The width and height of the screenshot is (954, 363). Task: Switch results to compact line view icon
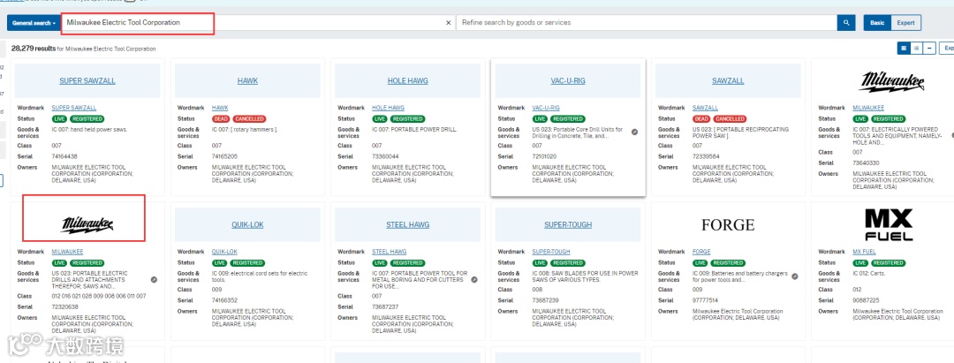929,48
